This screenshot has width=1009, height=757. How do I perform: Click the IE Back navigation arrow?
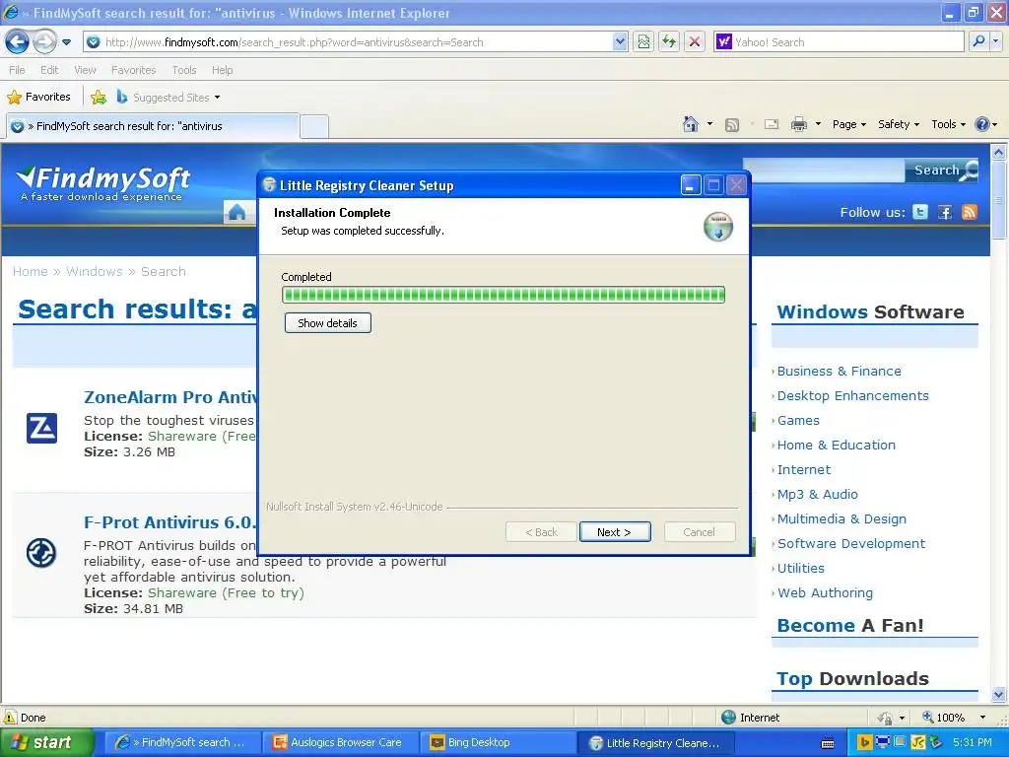coord(18,41)
